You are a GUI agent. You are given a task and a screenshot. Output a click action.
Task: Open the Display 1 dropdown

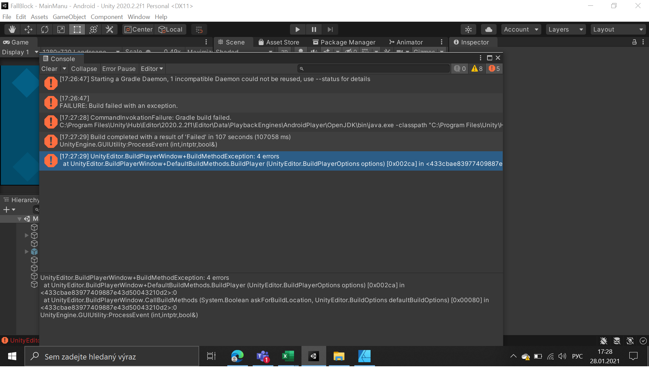pyautogui.click(x=20, y=52)
